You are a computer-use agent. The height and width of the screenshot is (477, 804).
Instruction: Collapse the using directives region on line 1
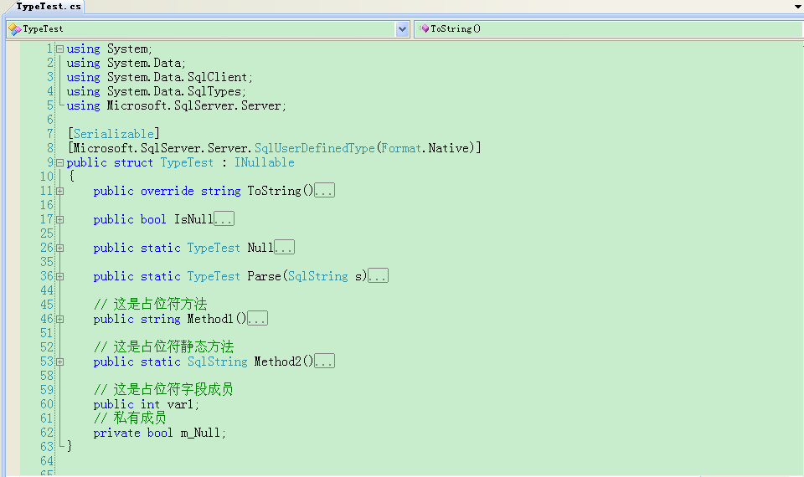click(x=60, y=49)
